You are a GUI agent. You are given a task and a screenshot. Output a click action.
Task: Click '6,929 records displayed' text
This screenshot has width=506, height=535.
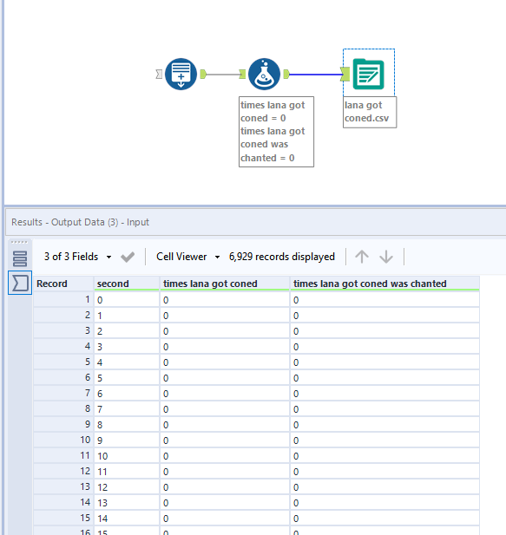[282, 257]
